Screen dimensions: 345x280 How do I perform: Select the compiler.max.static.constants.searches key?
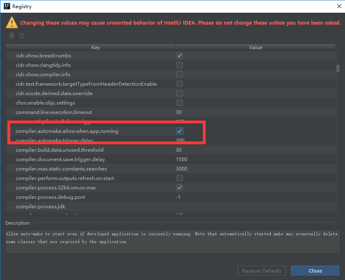point(61,169)
